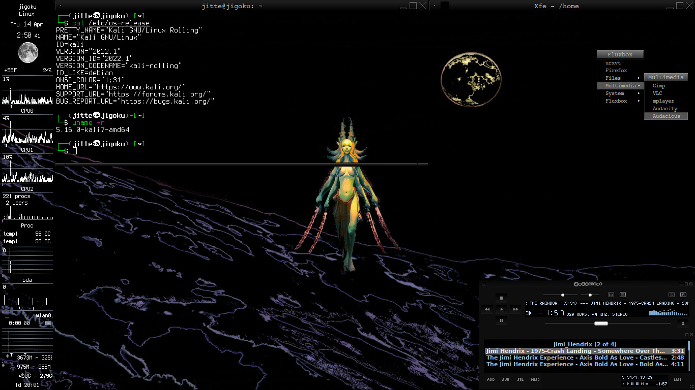Expand the Fluxbox submenu entry
Screen dimensions: 695x390
pos(620,101)
